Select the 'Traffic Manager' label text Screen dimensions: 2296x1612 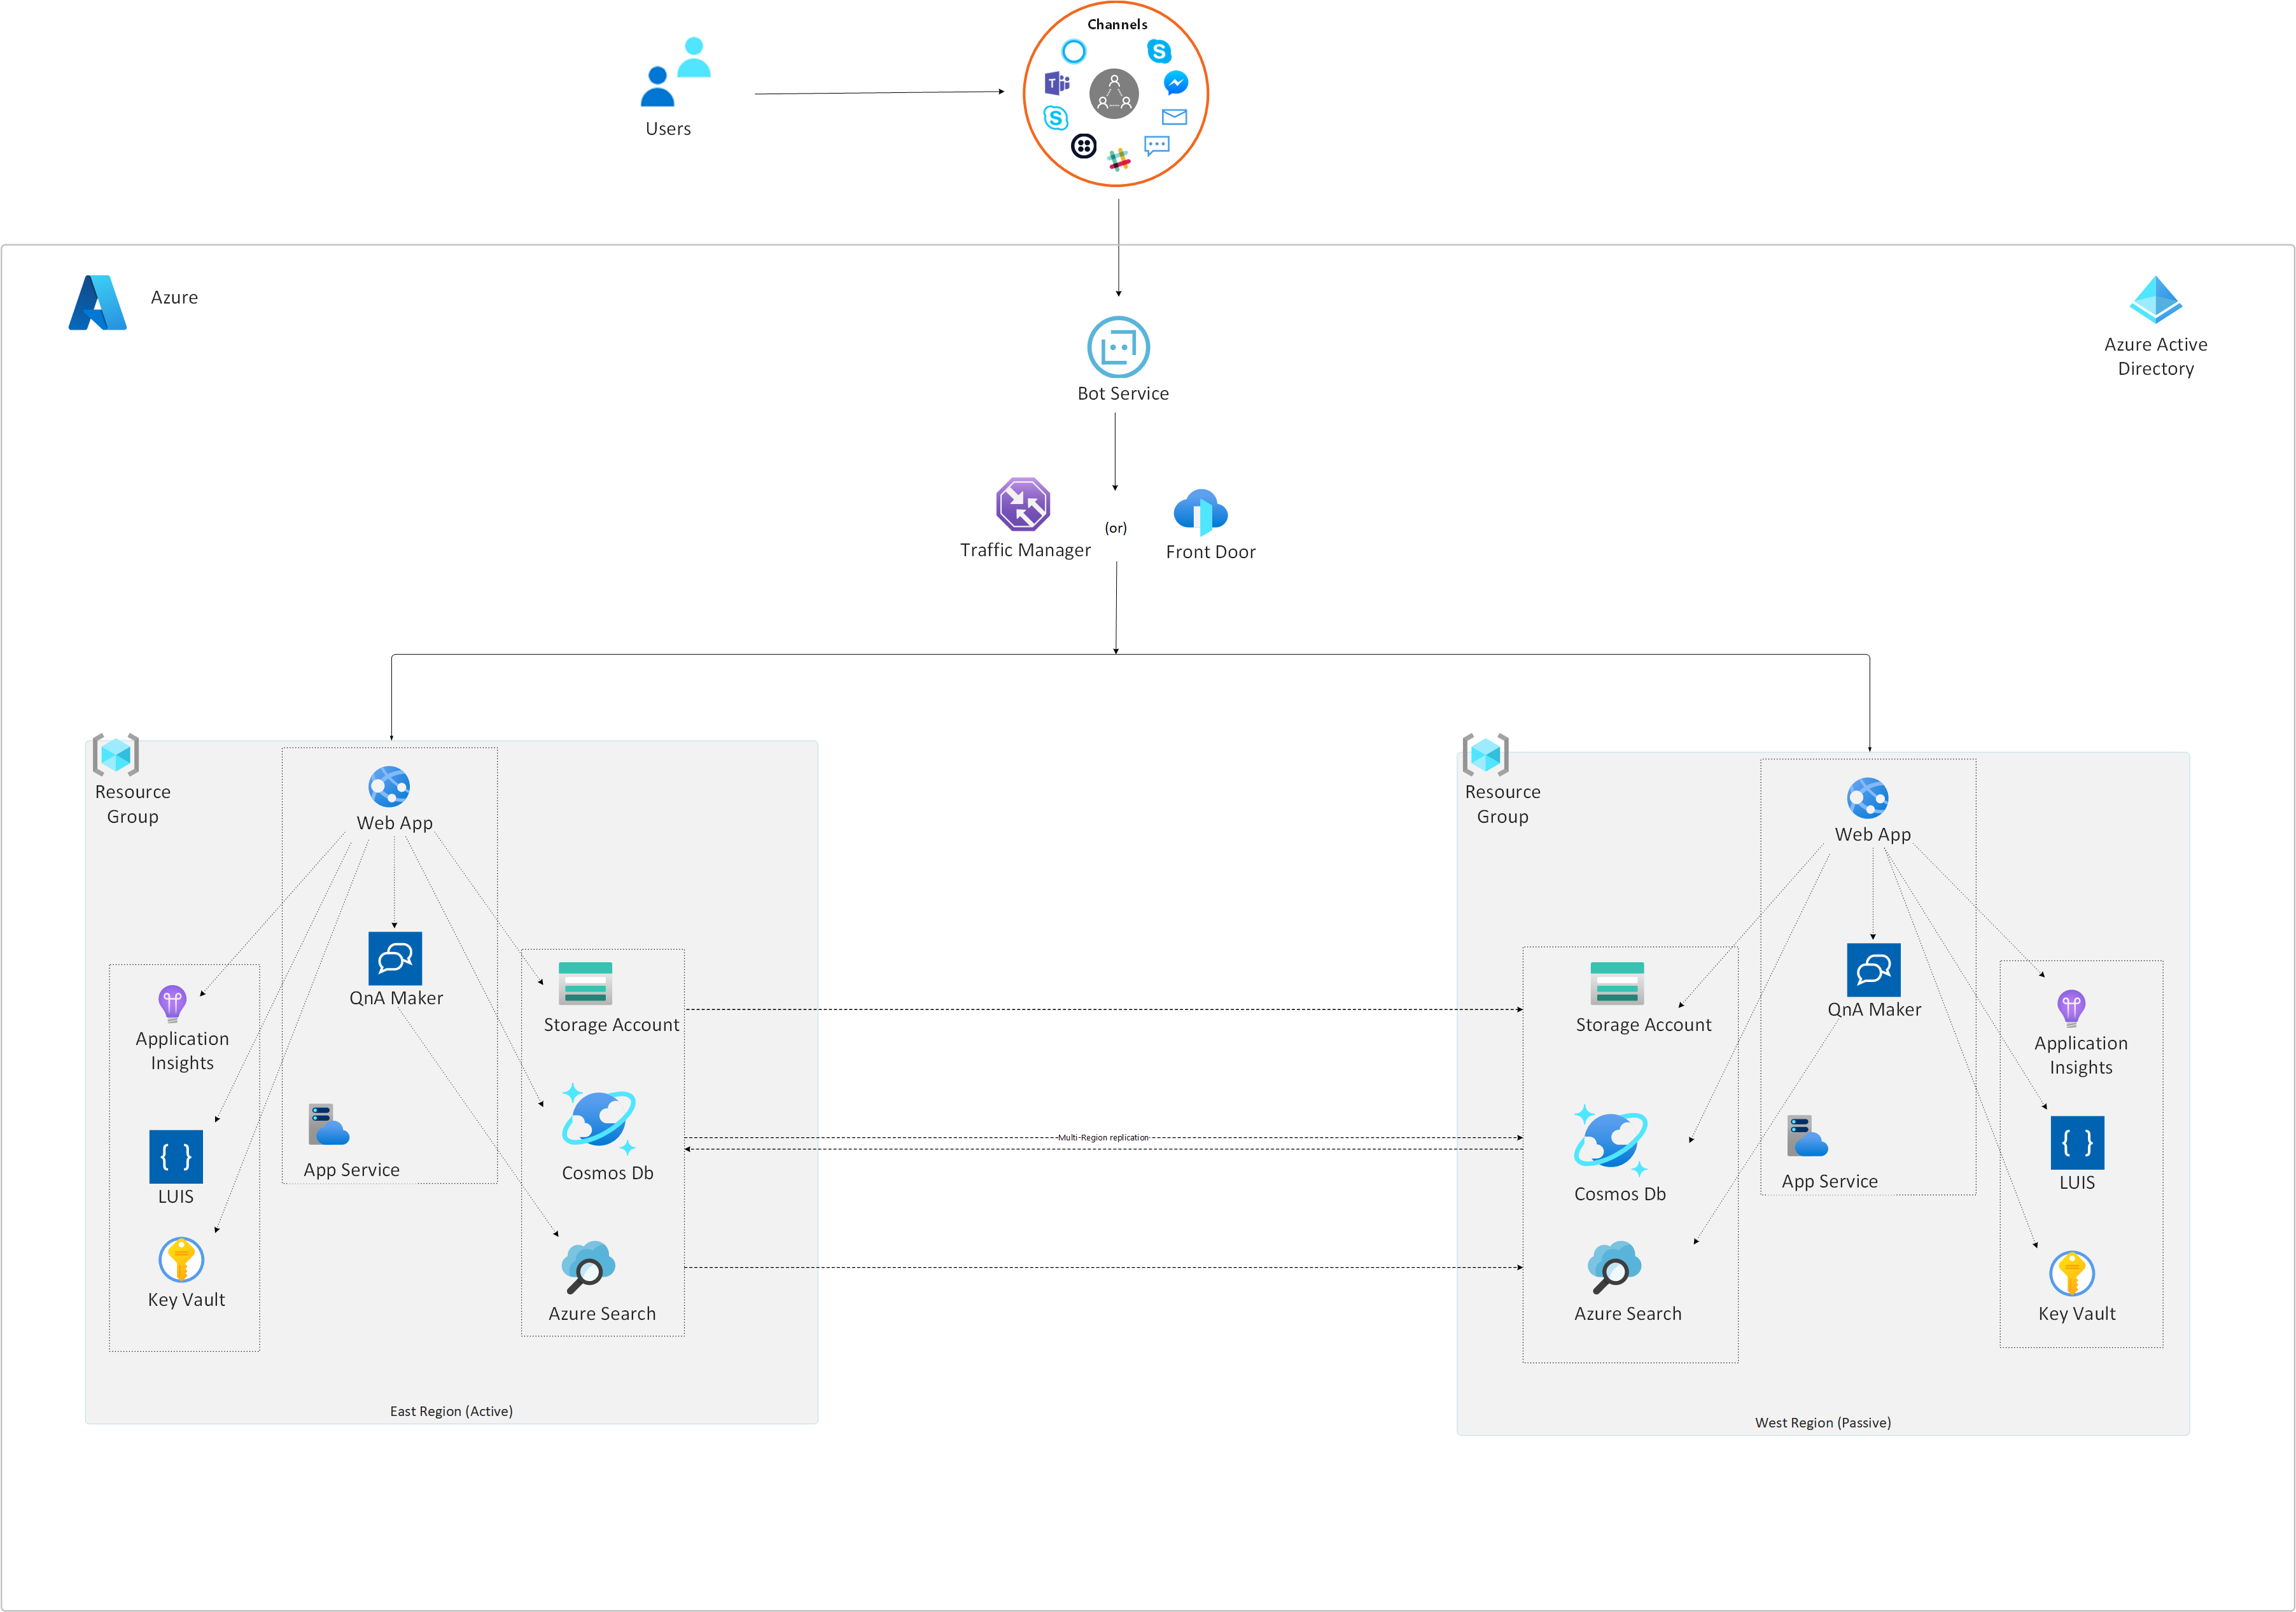[x=1025, y=550]
